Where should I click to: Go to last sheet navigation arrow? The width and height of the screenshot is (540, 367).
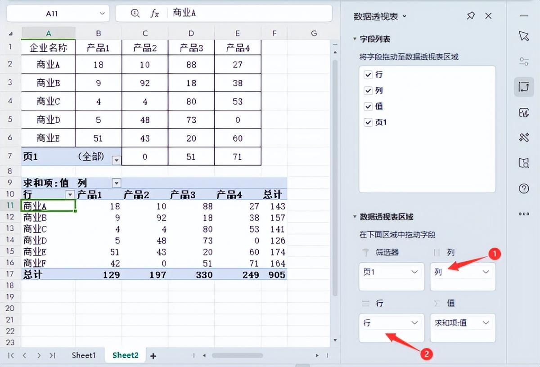pos(52,355)
